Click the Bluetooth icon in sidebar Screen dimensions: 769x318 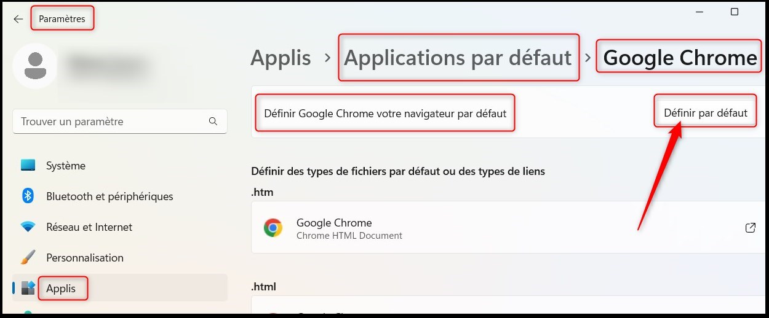pyautogui.click(x=28, y=196)
